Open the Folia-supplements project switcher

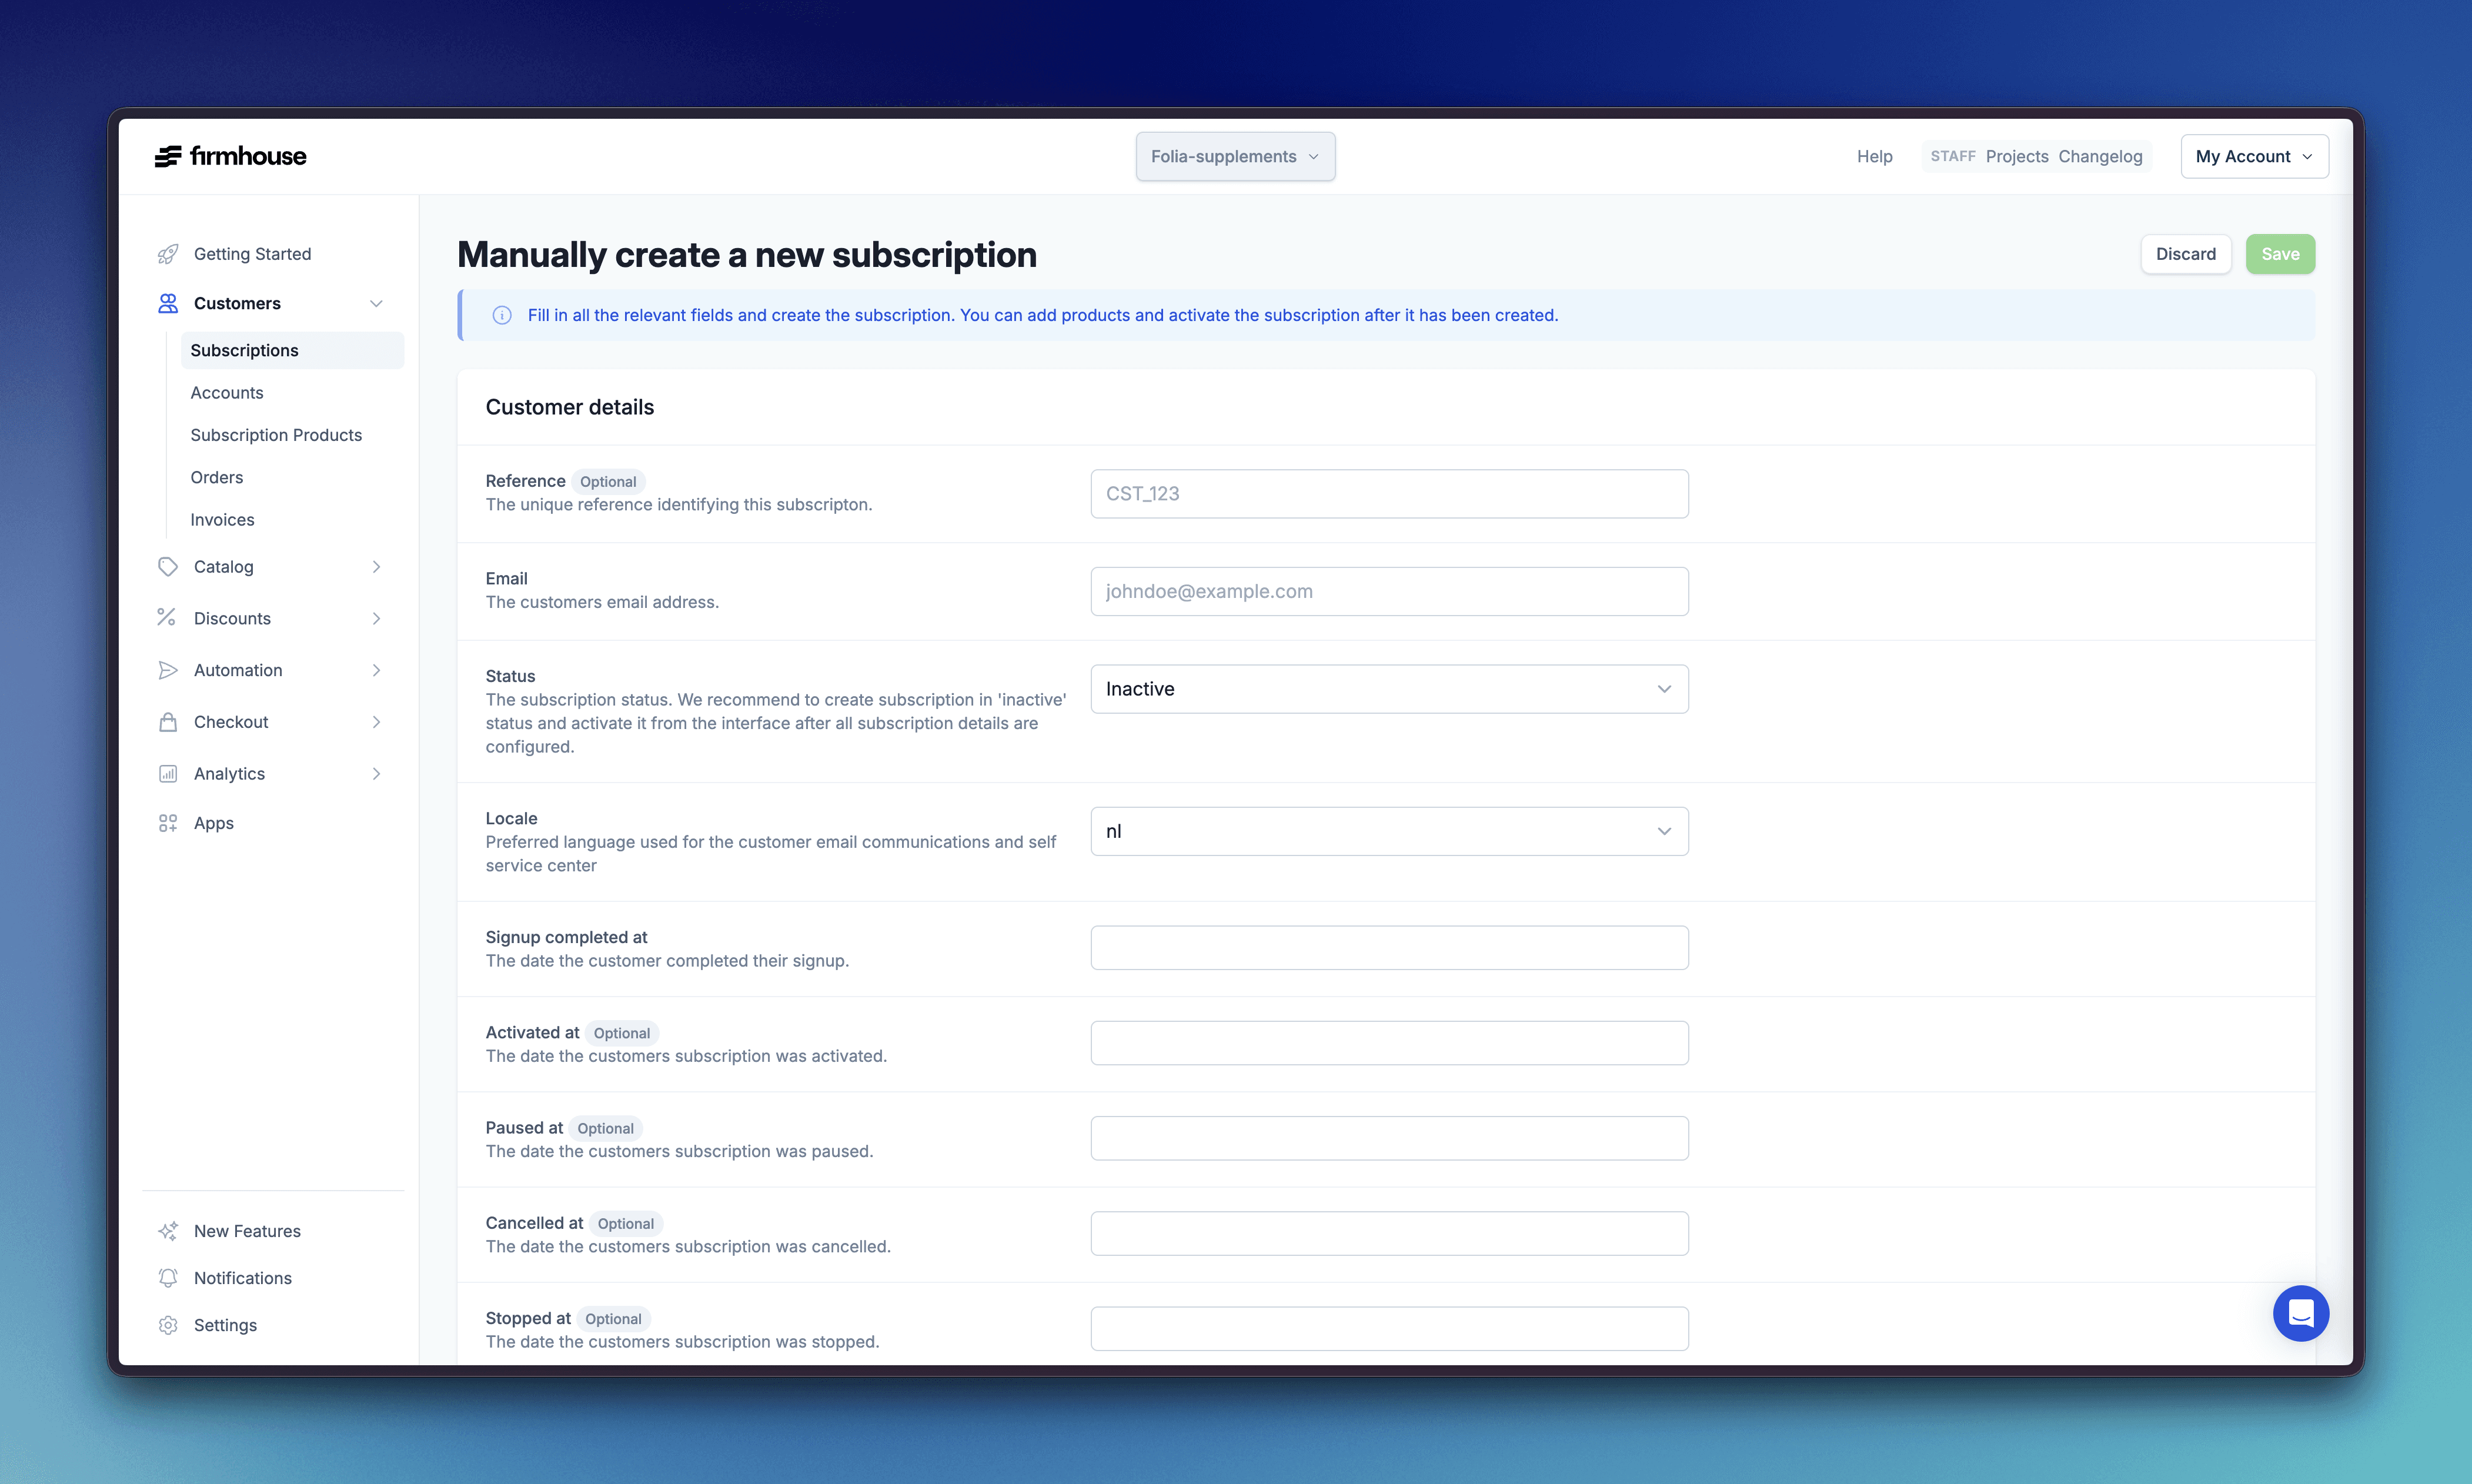pos(1234,157)
